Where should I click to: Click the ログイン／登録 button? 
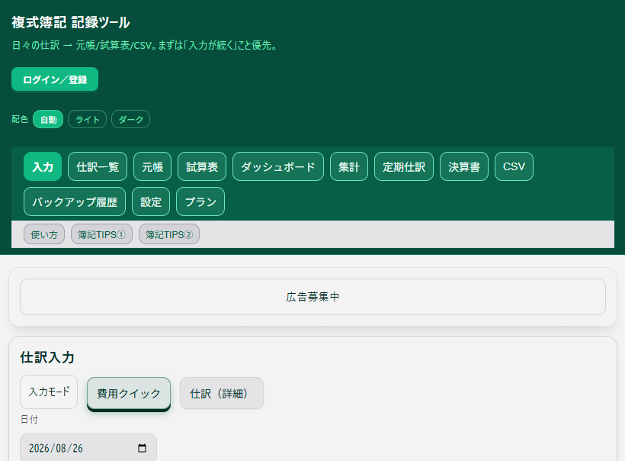[55, 79]
